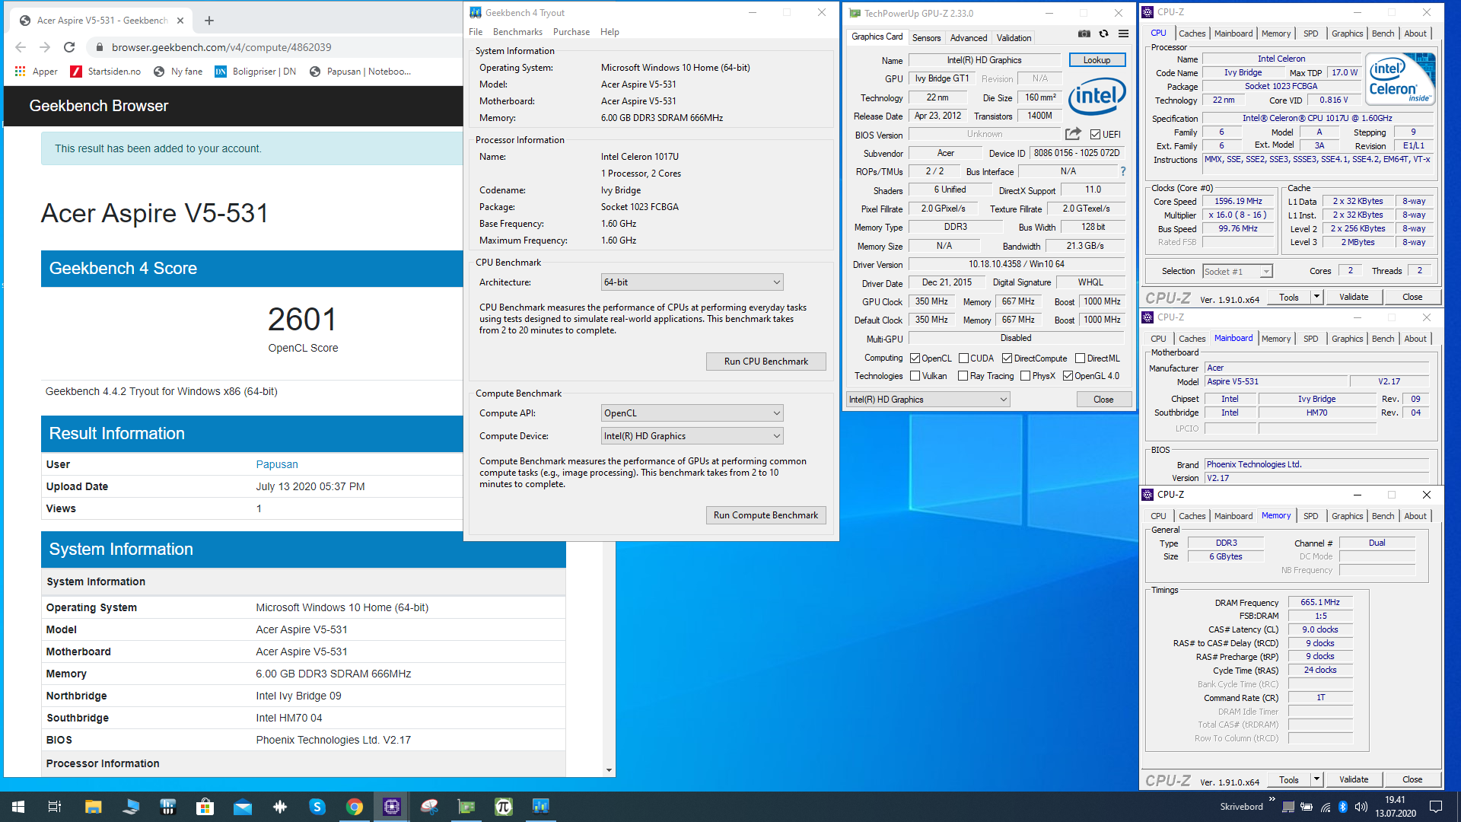This screenshot has height=822, width=1461.
Task: Reload the Geekbench page in Chrome
Action: point(69,47)
